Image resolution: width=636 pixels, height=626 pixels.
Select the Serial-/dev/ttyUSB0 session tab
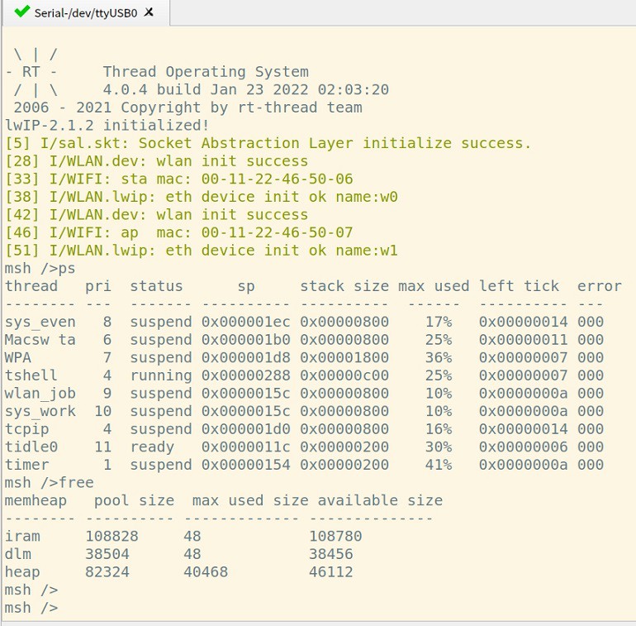pos(85,13)
